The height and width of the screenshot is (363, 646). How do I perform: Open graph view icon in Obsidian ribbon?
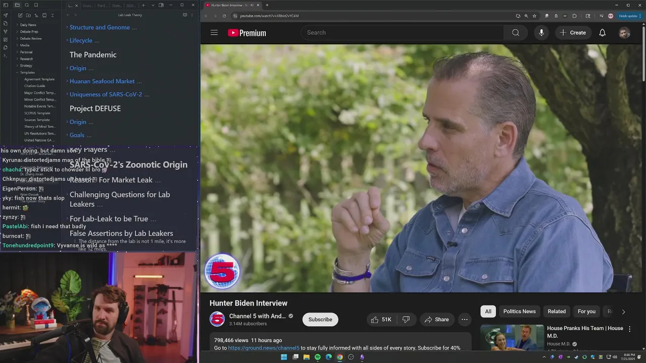coord(6,31)
